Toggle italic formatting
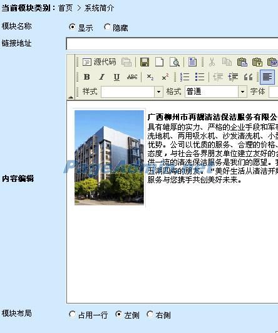This screenshot has height=333, width=278. tap(101, 77)
